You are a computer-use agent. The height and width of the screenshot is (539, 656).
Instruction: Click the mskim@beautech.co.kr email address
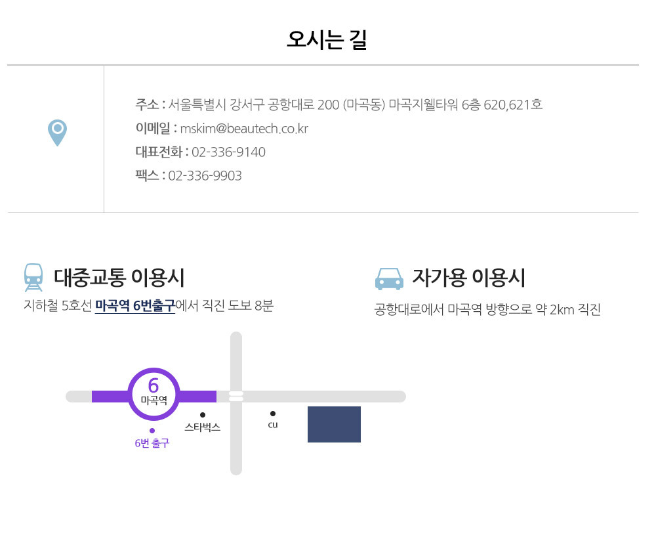point(244,129)
